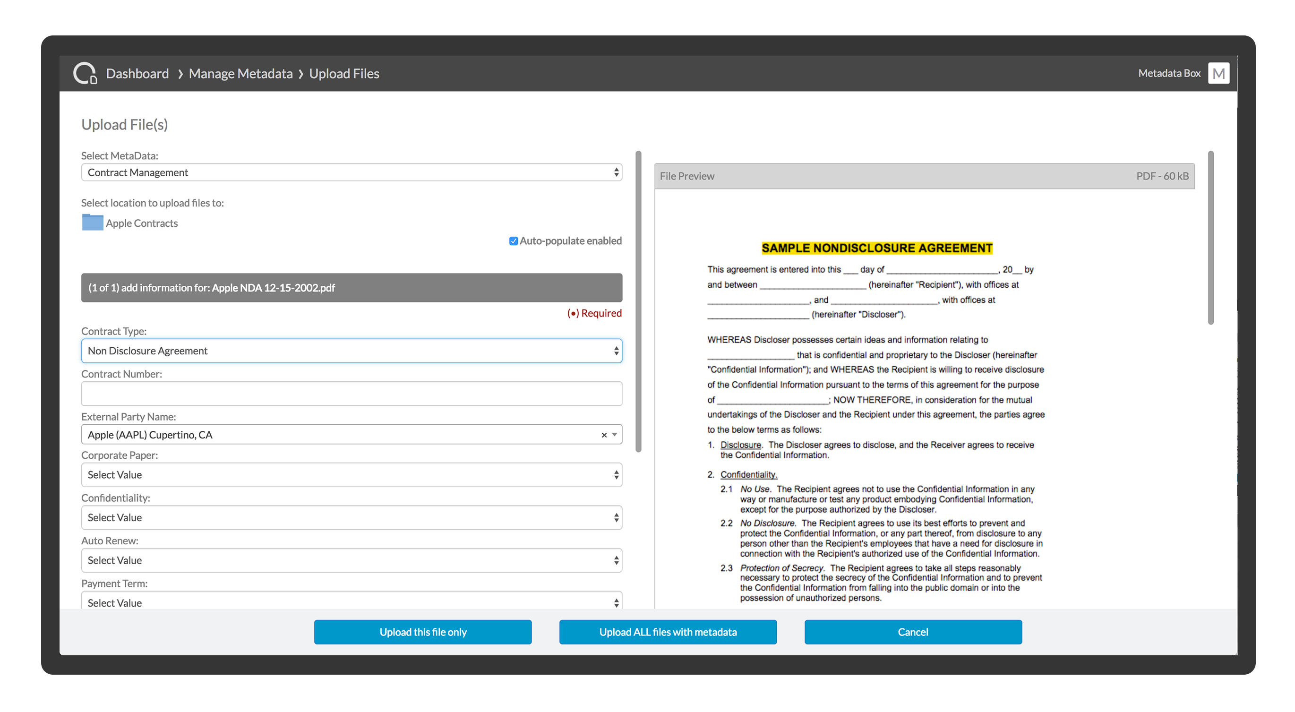Open the M user avatar icon
Image resolution: width=1295 pixels, height=712 pixels.
pyautogui.click(x=1218, y=73)
